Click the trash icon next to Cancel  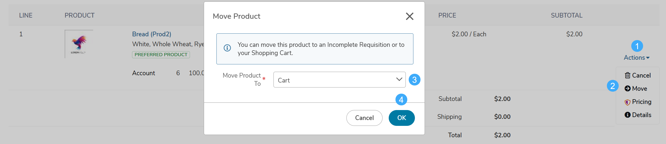tap(627, 76)
